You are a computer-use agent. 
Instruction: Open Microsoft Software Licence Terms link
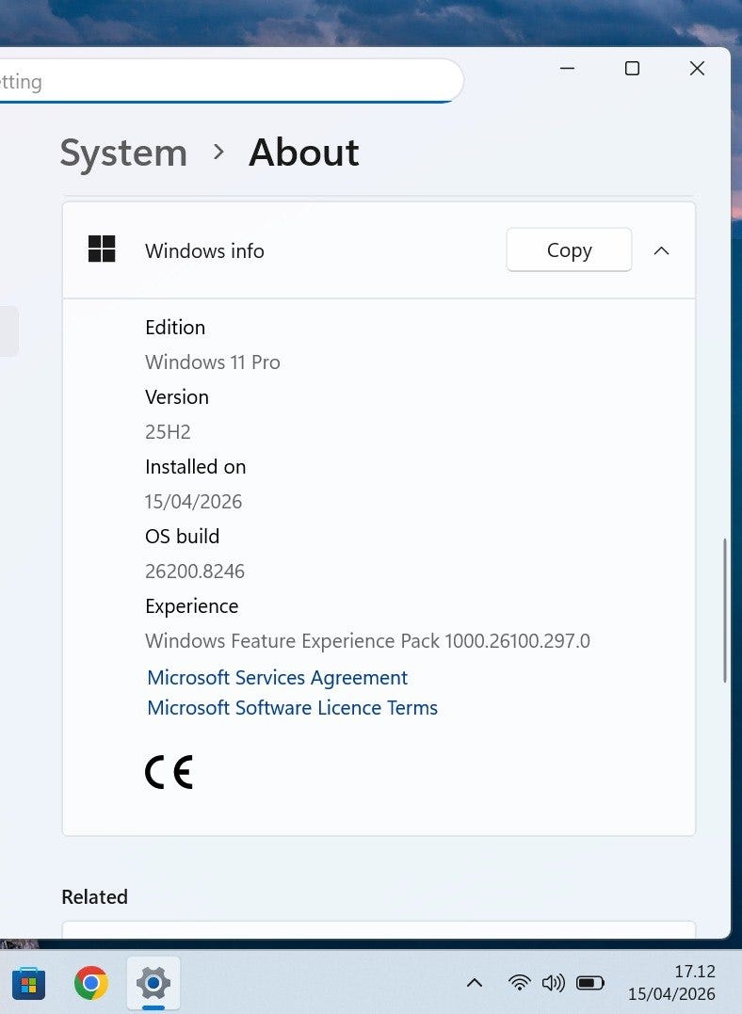point(292,708)
